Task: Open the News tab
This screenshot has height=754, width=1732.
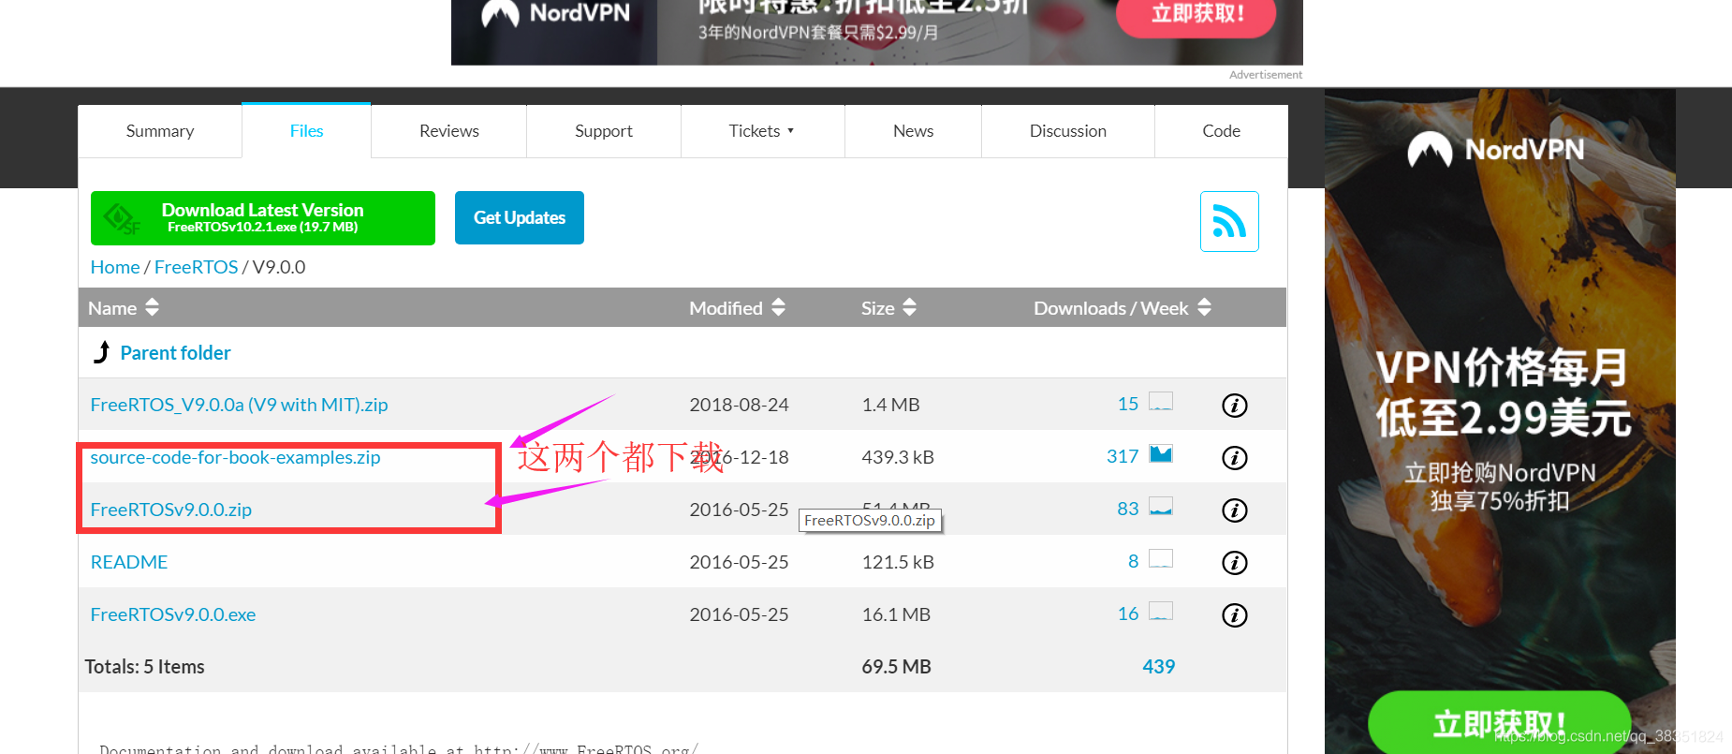Action: (x=914, y=131)
